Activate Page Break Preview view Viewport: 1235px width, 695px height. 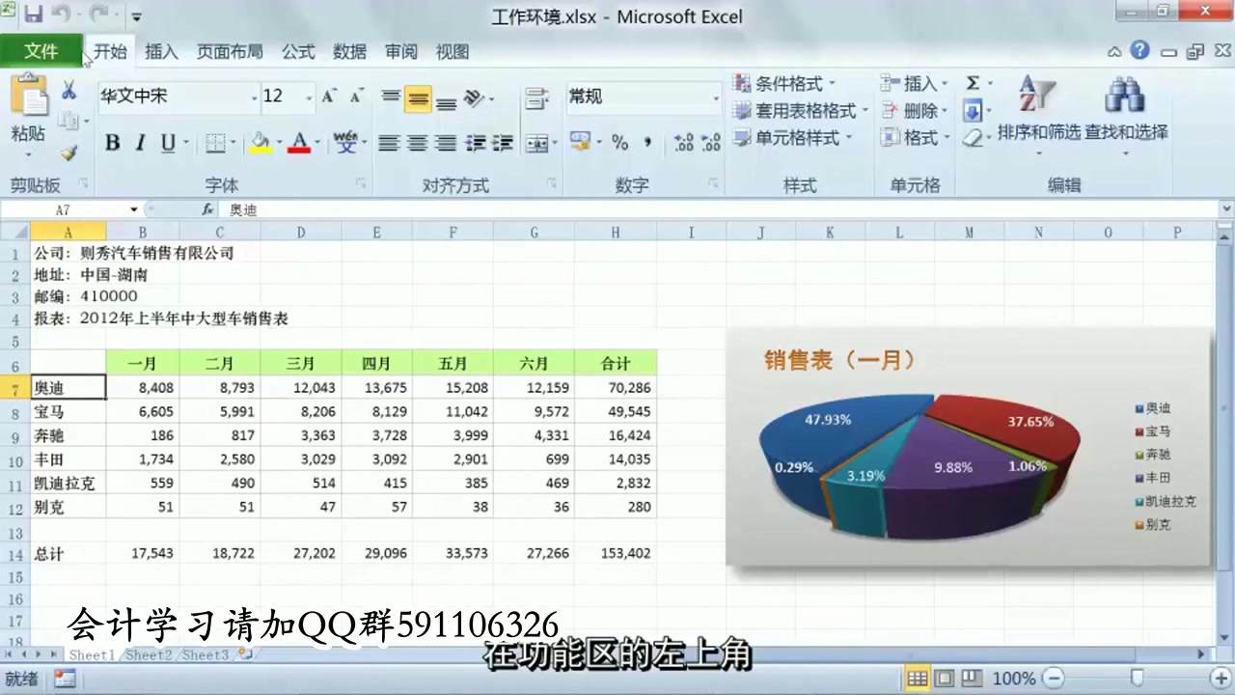click(x=970, y=679)
